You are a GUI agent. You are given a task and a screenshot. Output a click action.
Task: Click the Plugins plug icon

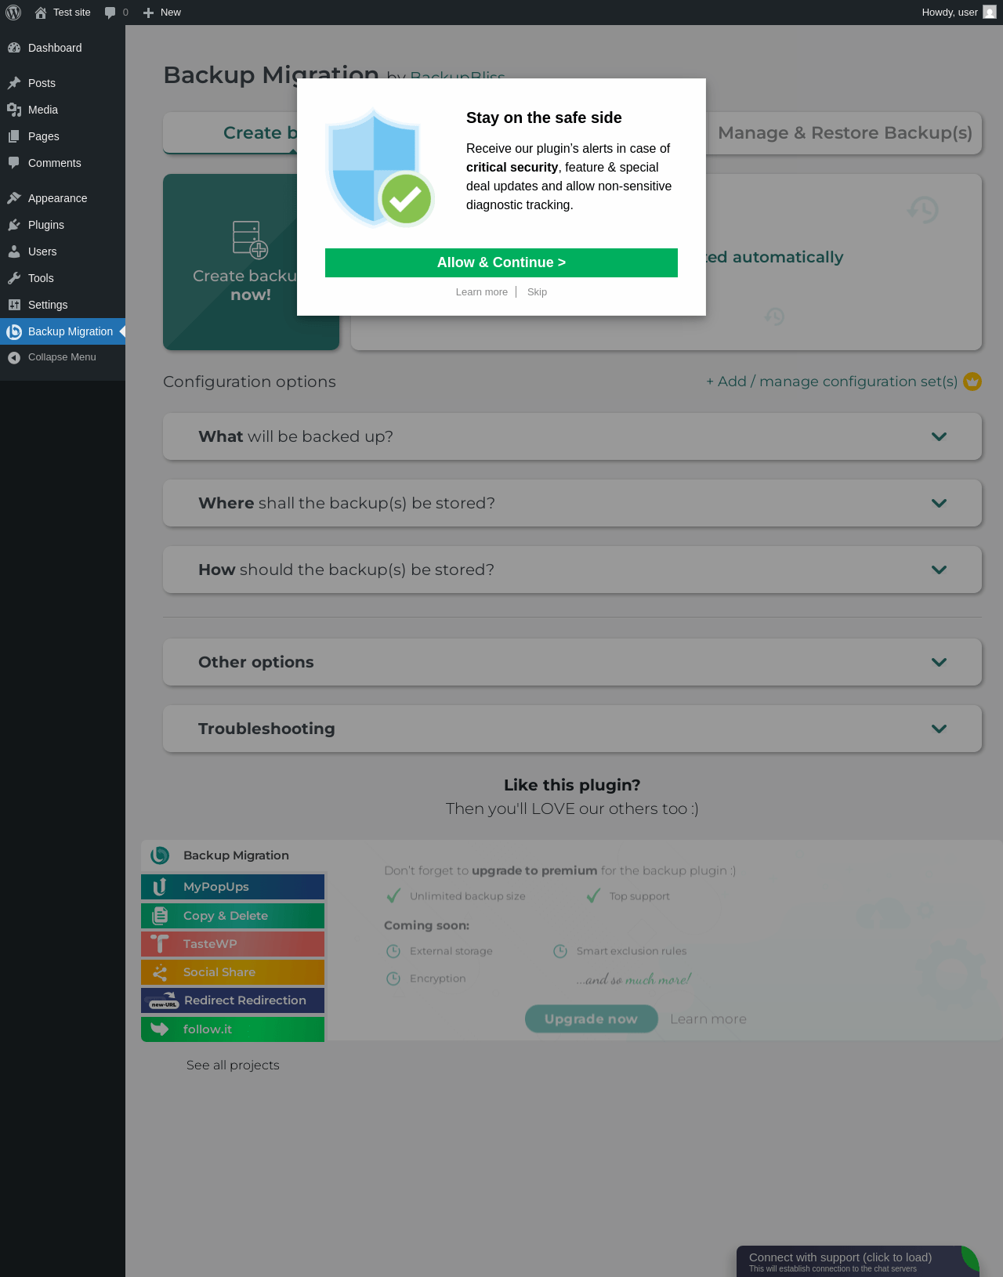(14, 225)
